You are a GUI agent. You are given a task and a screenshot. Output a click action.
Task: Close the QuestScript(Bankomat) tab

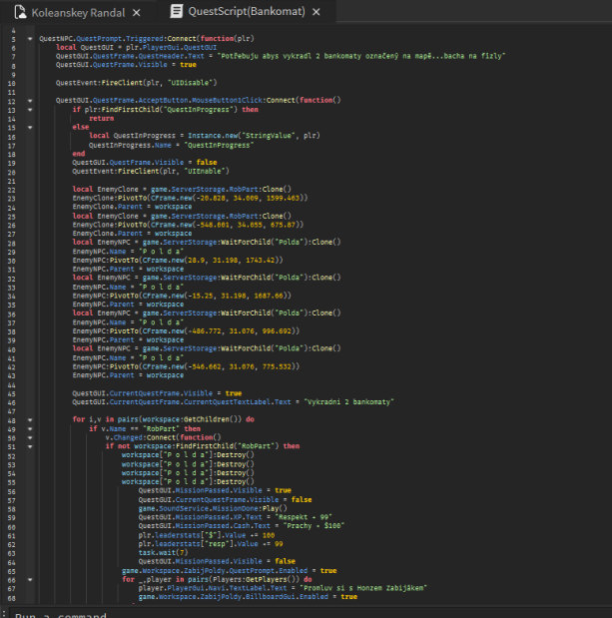pos(315,12)
